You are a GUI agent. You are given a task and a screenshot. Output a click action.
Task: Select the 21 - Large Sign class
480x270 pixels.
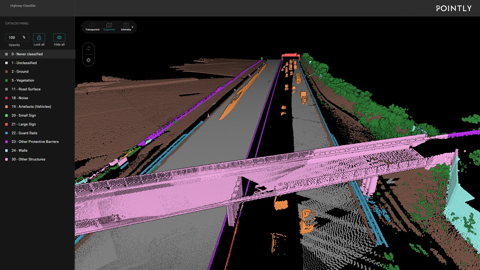38,124
